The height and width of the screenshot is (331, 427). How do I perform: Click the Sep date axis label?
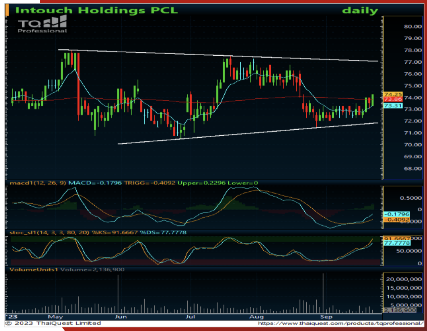[x=326, y=317]
